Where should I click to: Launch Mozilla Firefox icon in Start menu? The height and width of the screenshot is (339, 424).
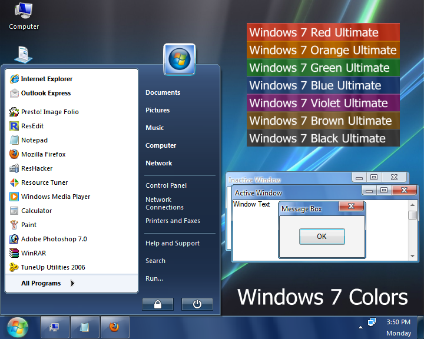click(x=14, y=154)
